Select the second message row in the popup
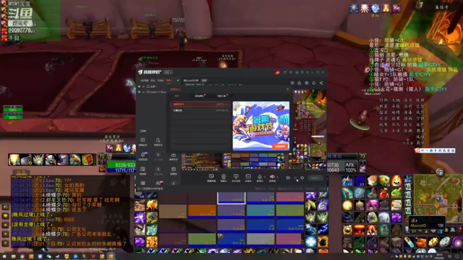Viewport: 463px width, 260px height. (x=200, y=110)
